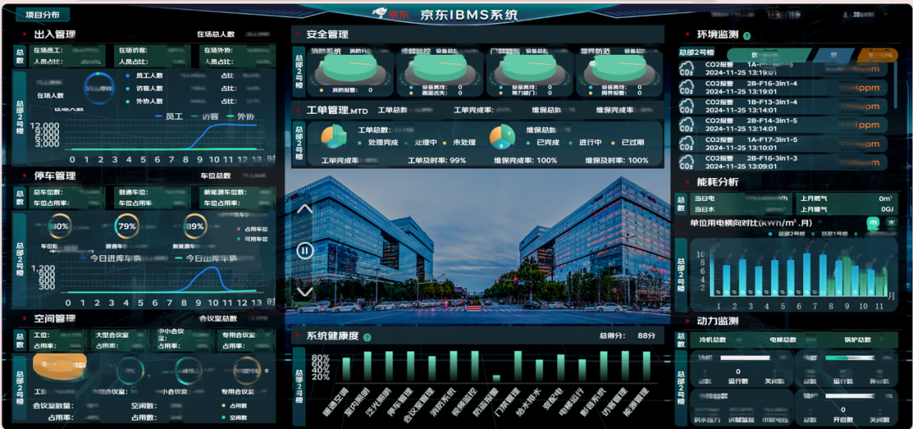Toggle 员工人数 legend in attendance panel
Screen dimensions: 913x429
[x=144, y=75]
